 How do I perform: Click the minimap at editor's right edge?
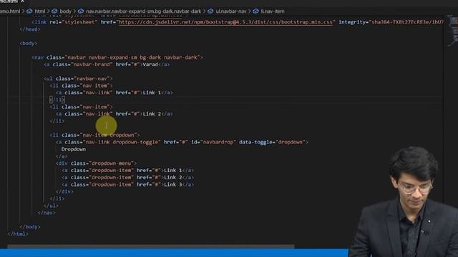452,31
